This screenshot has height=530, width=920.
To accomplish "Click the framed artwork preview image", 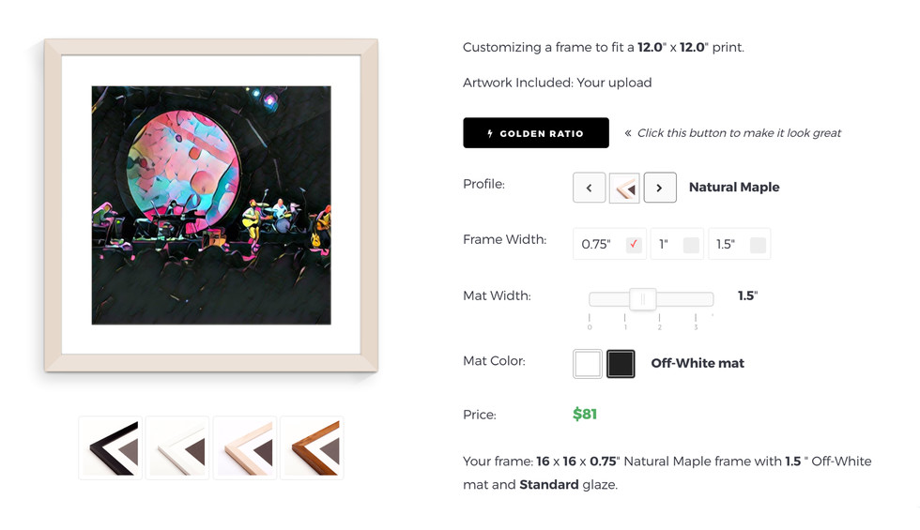I will (211, 205).
